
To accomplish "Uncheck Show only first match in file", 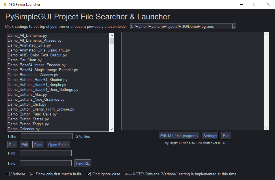I will coord(32,174).
